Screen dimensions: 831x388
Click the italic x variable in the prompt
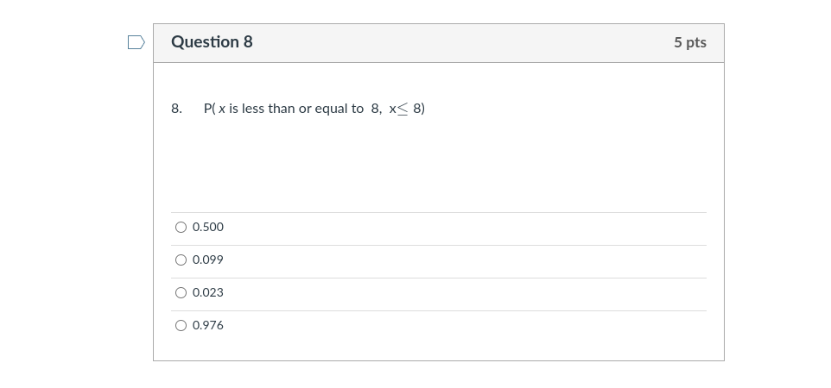pyautogui.click(x=221, y=109)
